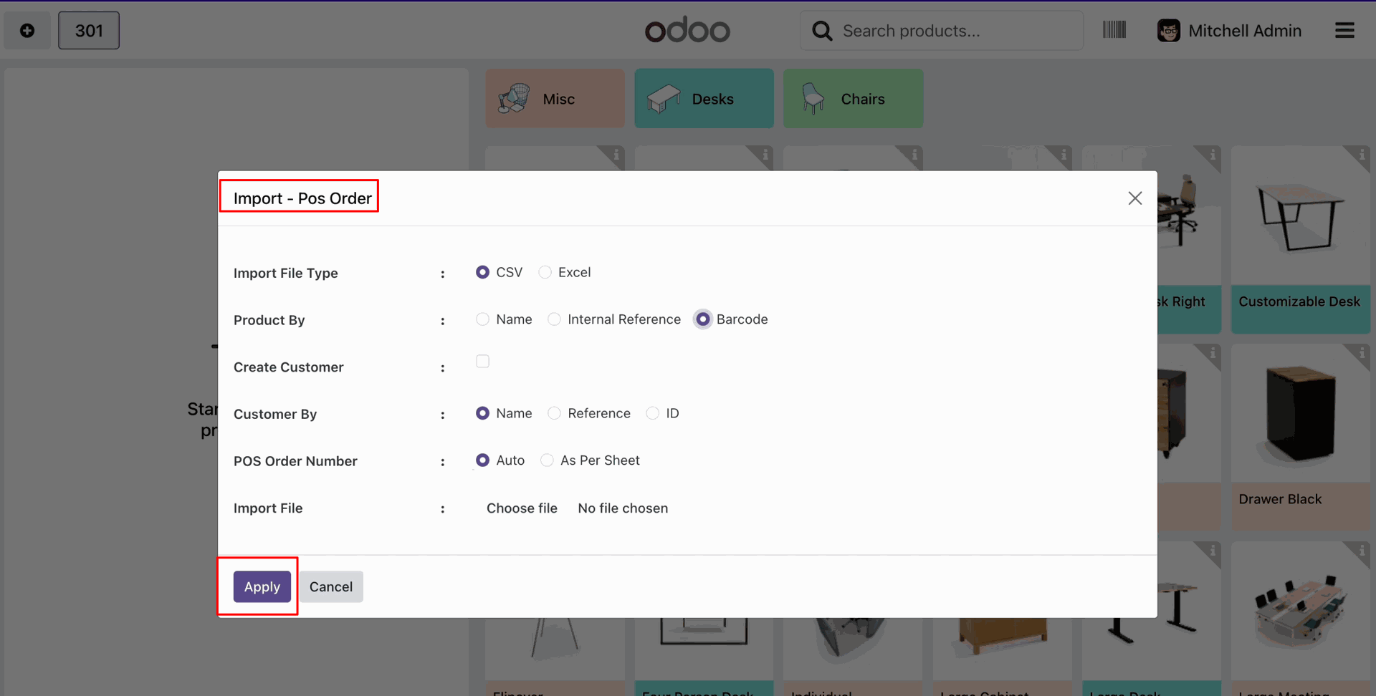
Task: Choose As Per Sheet order number
Action: click(x=548, y=460)
